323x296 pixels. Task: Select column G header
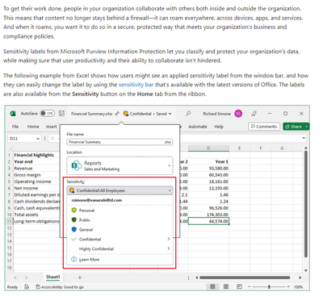pos(282,148)
